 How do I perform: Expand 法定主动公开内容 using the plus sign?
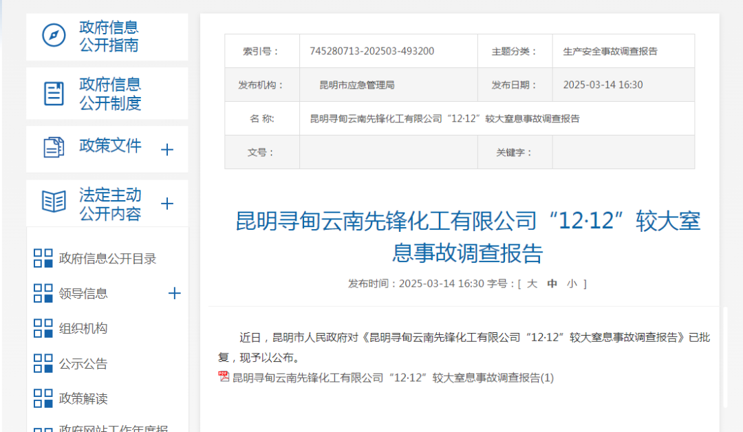click(167, 204)
